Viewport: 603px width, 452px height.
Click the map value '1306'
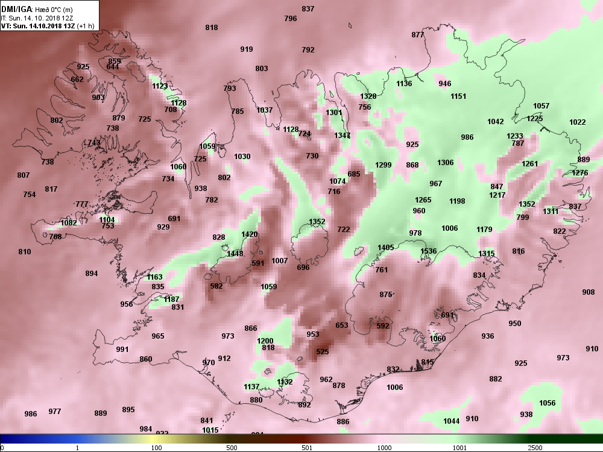(x=446, y=162)
